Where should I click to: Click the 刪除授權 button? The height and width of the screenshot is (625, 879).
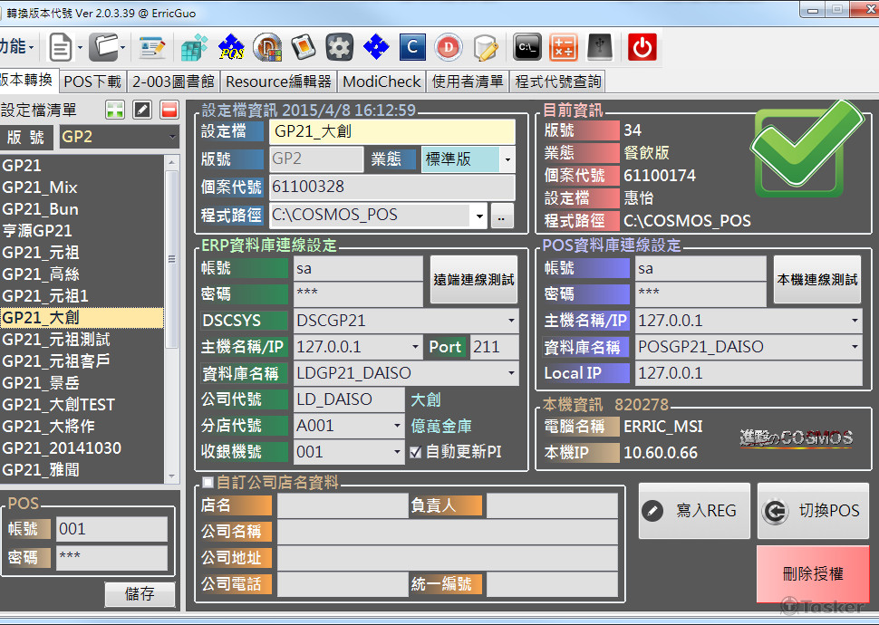tap(813, 574)
